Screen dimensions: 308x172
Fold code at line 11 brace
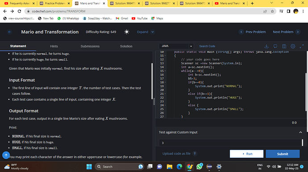[x=166, y=56]
